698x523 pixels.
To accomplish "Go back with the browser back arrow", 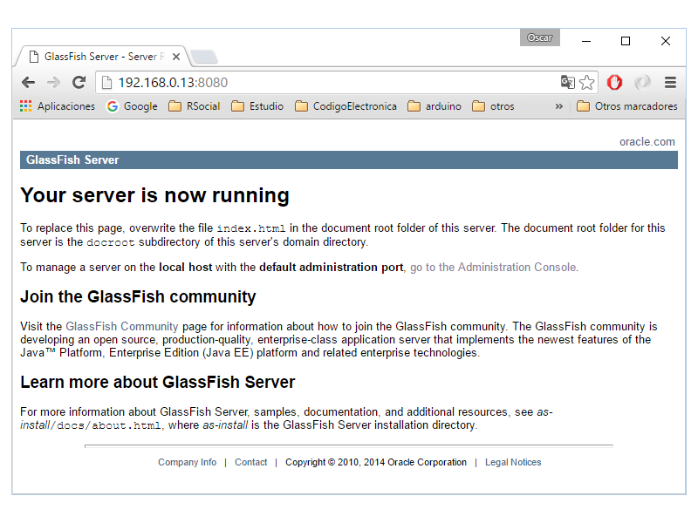I will (29, 82).
